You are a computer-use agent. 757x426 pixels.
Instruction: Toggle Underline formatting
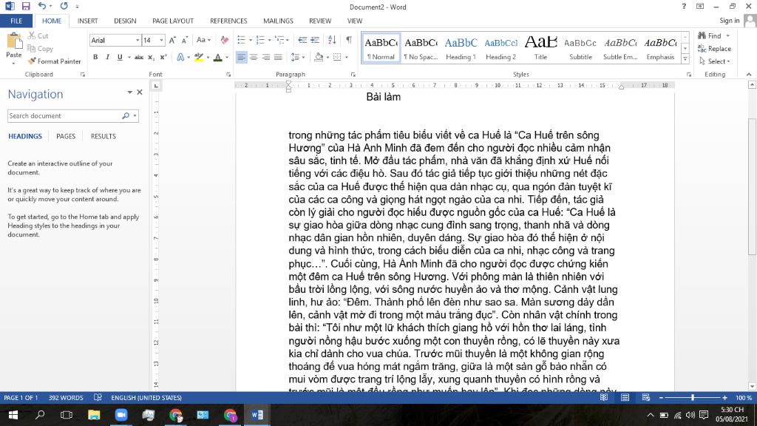pos(120,57)
